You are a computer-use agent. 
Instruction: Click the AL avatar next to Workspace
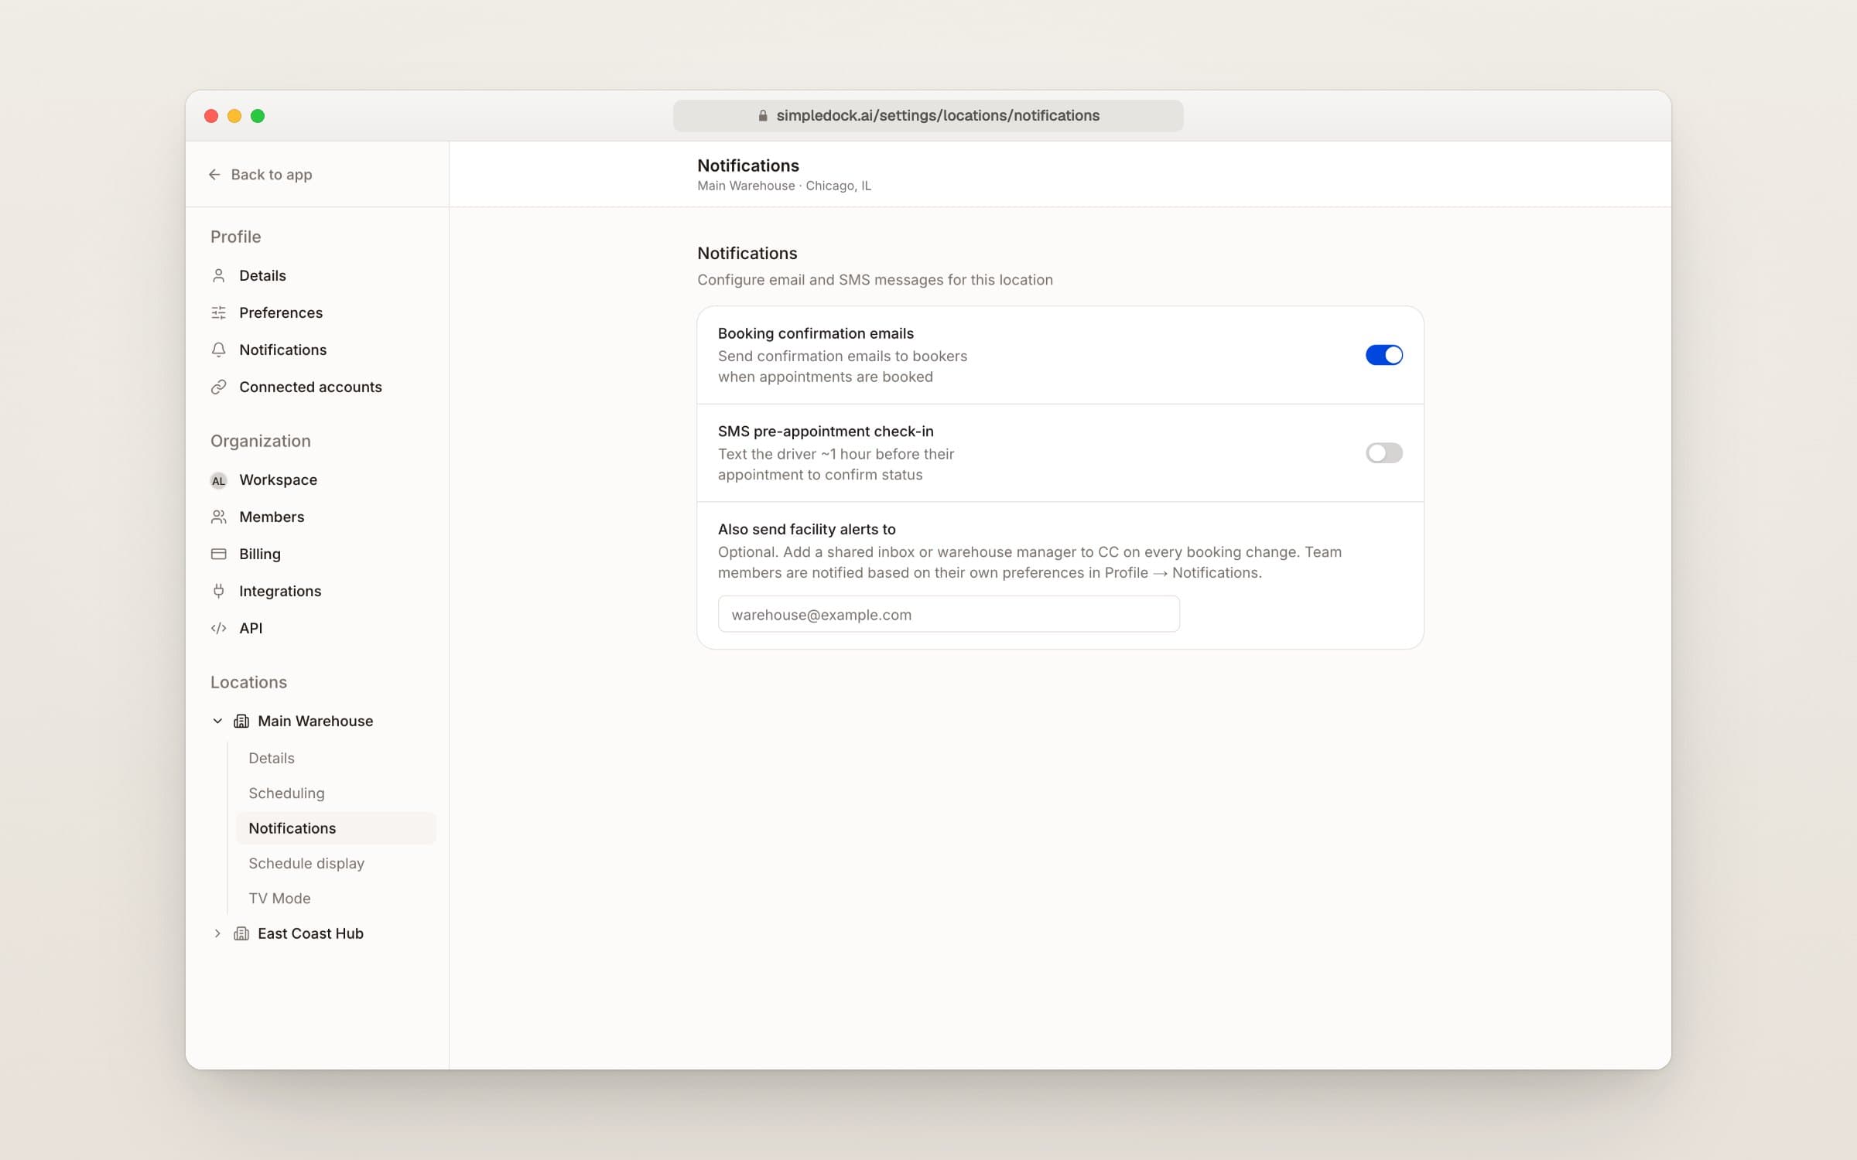tap(219, 480)
